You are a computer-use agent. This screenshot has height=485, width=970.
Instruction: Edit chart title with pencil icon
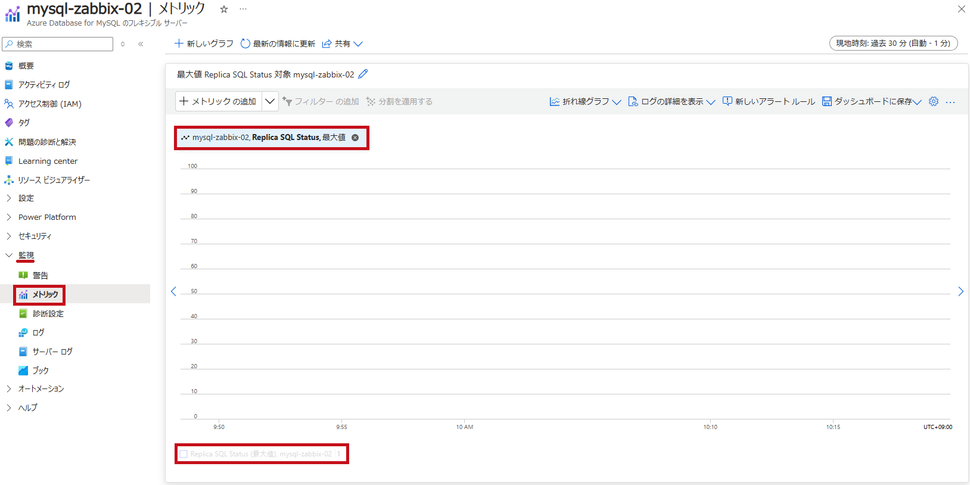pos(363,74)
